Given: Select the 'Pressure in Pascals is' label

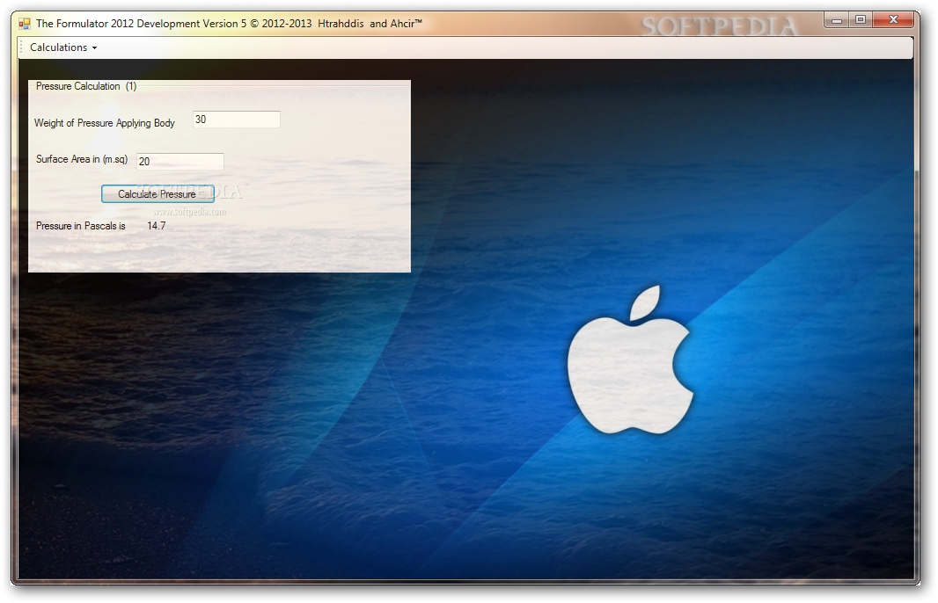Looking at the screenshot, I should click(81, 226).
